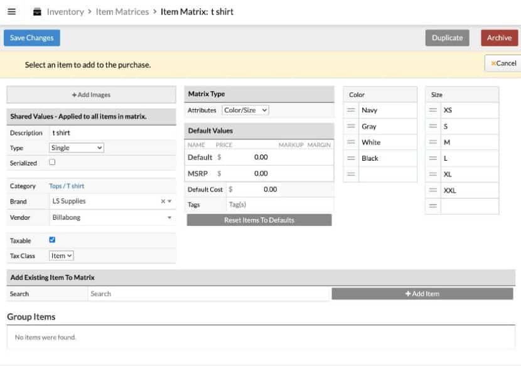This screenshot has width=521, height=376.
Task: Open the Attributes Color/Size dropdown
Action: click(245, 109)
